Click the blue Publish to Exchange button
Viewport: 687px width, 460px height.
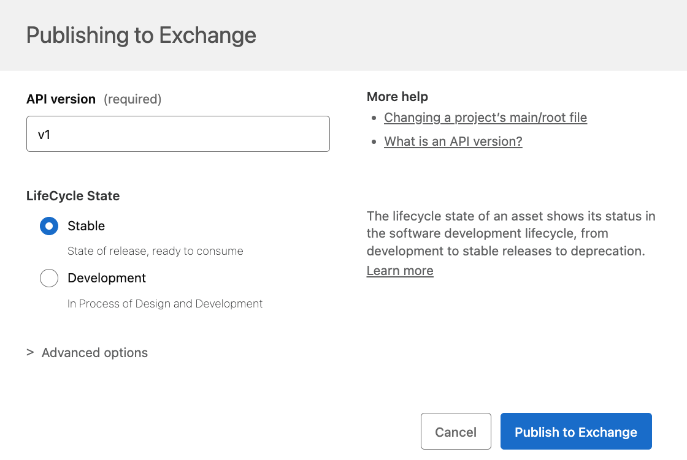tap(575, 431)
